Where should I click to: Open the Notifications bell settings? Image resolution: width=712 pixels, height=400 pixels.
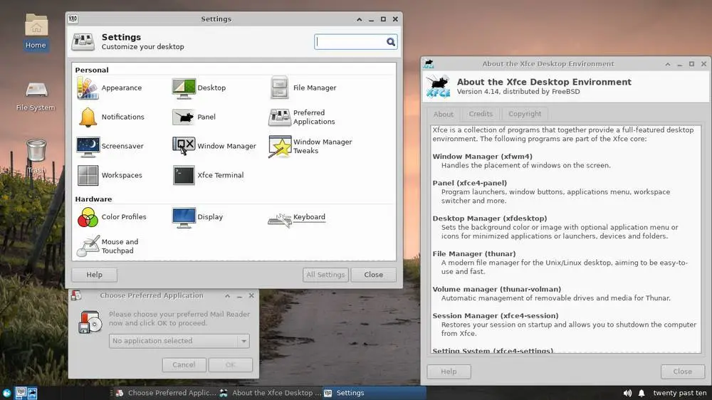[x=88, y=117]
